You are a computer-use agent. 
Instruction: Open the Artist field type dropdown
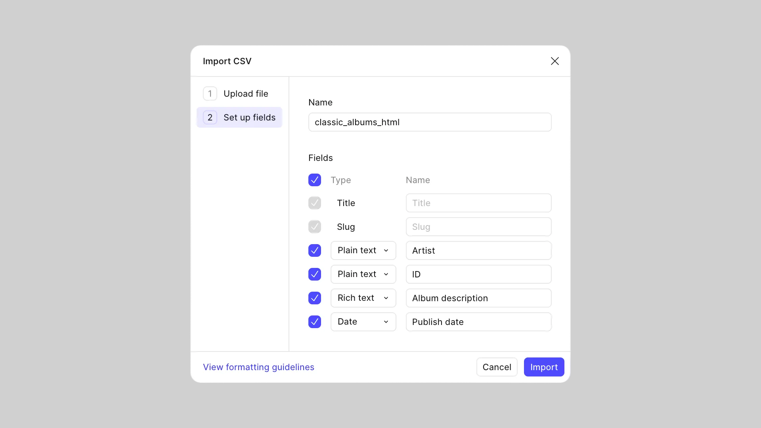[x=363, y=250]
